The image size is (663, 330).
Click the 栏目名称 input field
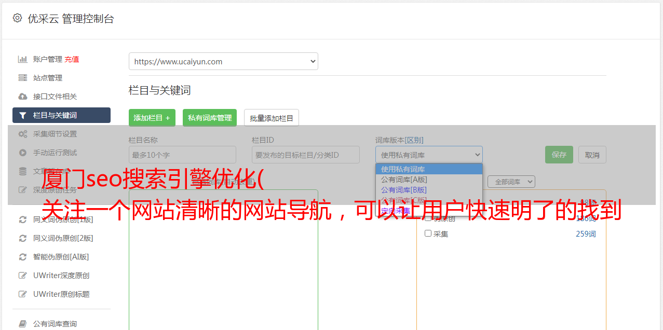coord(182,155)
